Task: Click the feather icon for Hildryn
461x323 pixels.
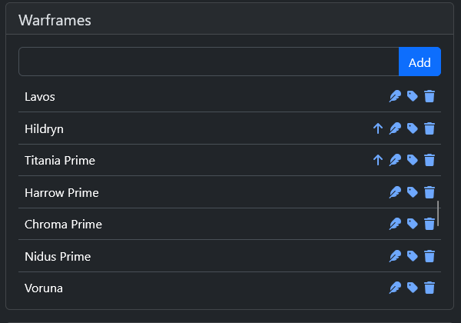Action: coord(395,128)
